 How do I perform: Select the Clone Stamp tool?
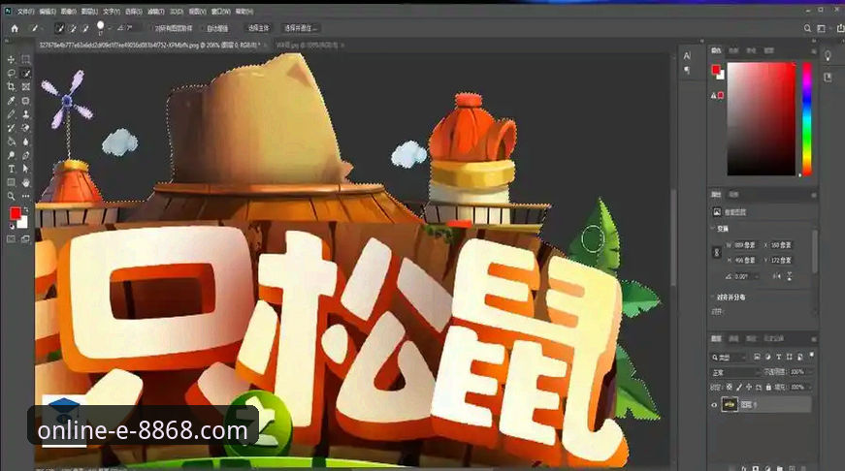click(25, 114)
